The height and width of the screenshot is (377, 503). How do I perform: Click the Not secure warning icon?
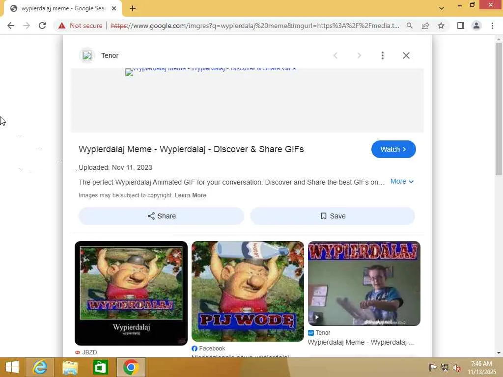click(x=62, y=26)
